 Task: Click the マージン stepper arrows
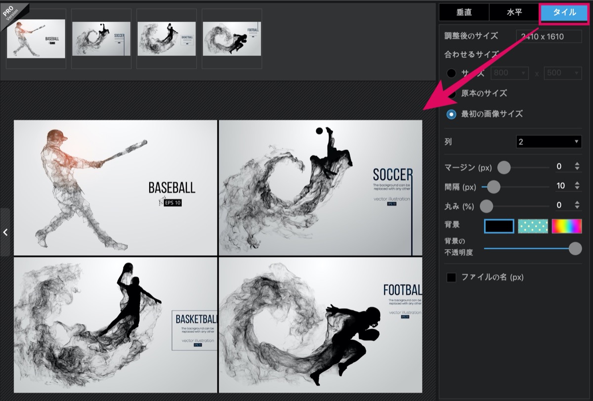coord(577,167)
